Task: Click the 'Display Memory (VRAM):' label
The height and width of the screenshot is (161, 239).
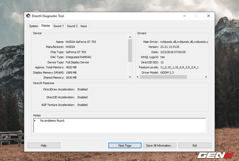Action: pyautogui.click(x=49, y=72)
